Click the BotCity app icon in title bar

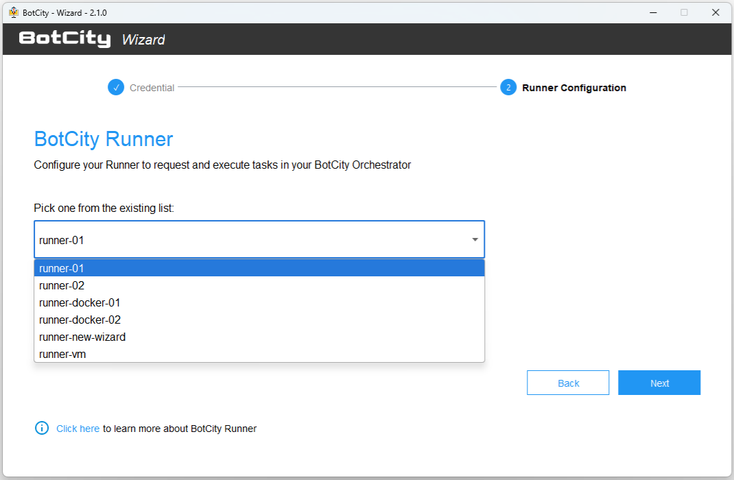click(x=14, y=12)
